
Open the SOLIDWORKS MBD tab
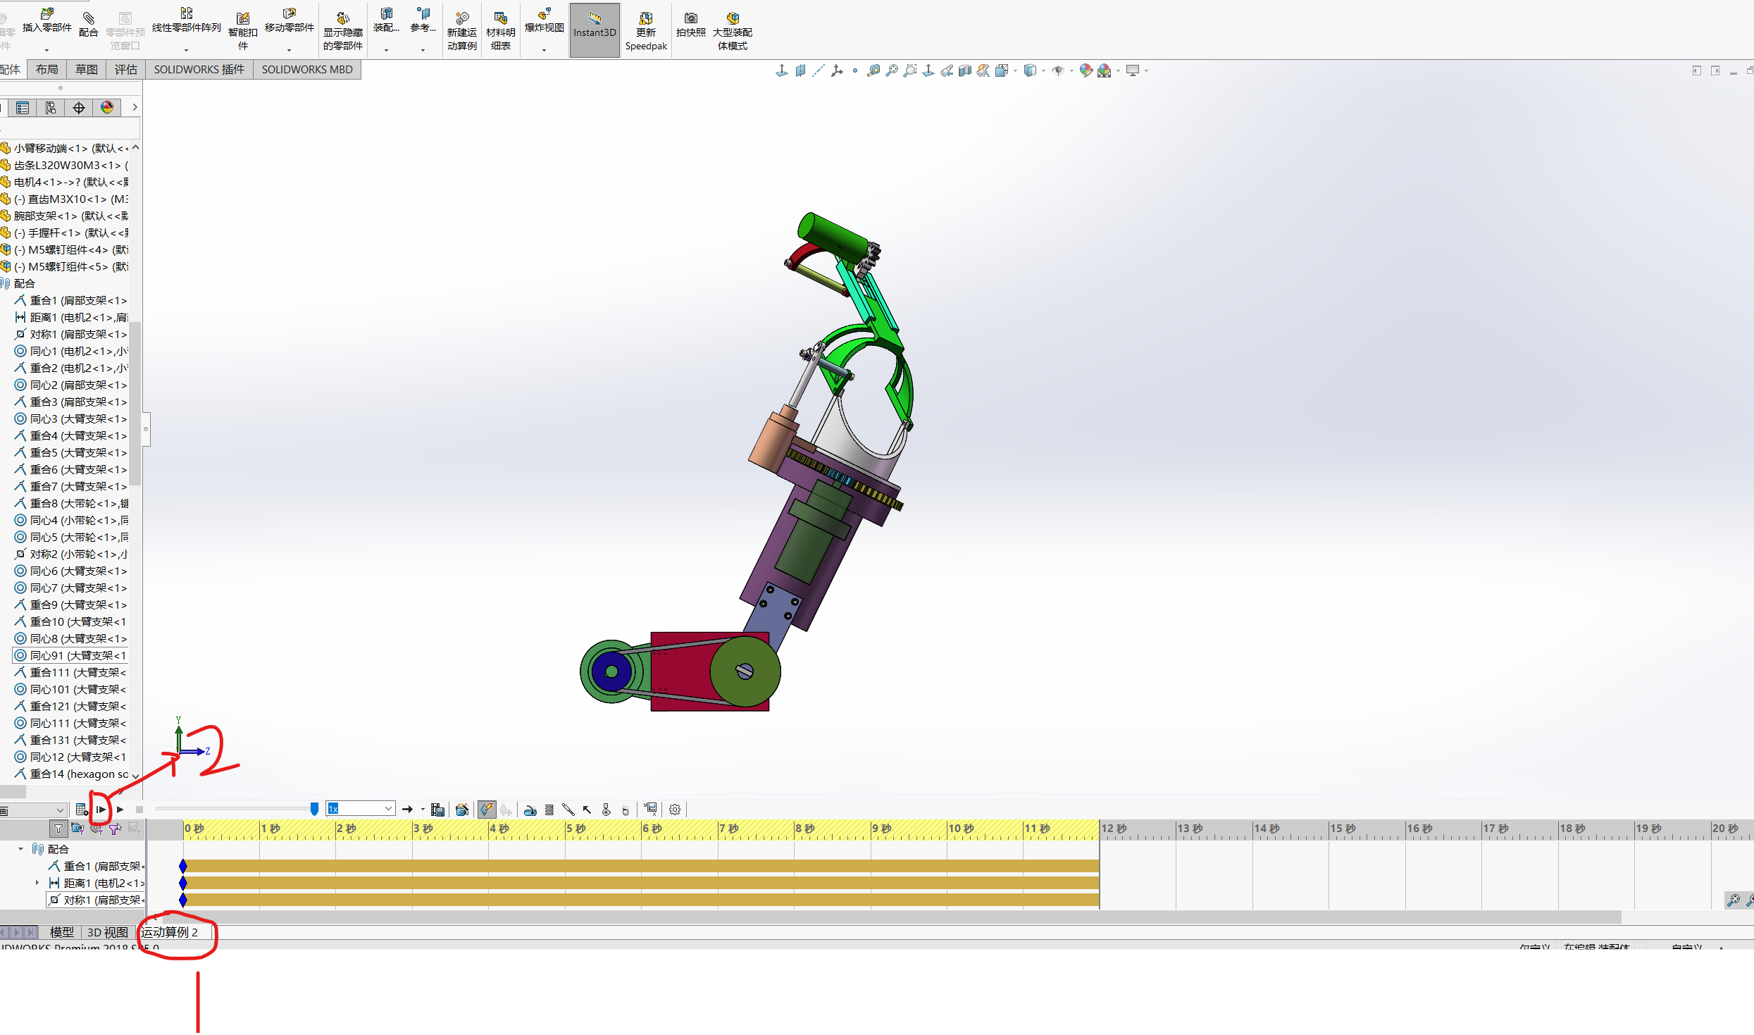pyautogui.click(x=307, y=69)
